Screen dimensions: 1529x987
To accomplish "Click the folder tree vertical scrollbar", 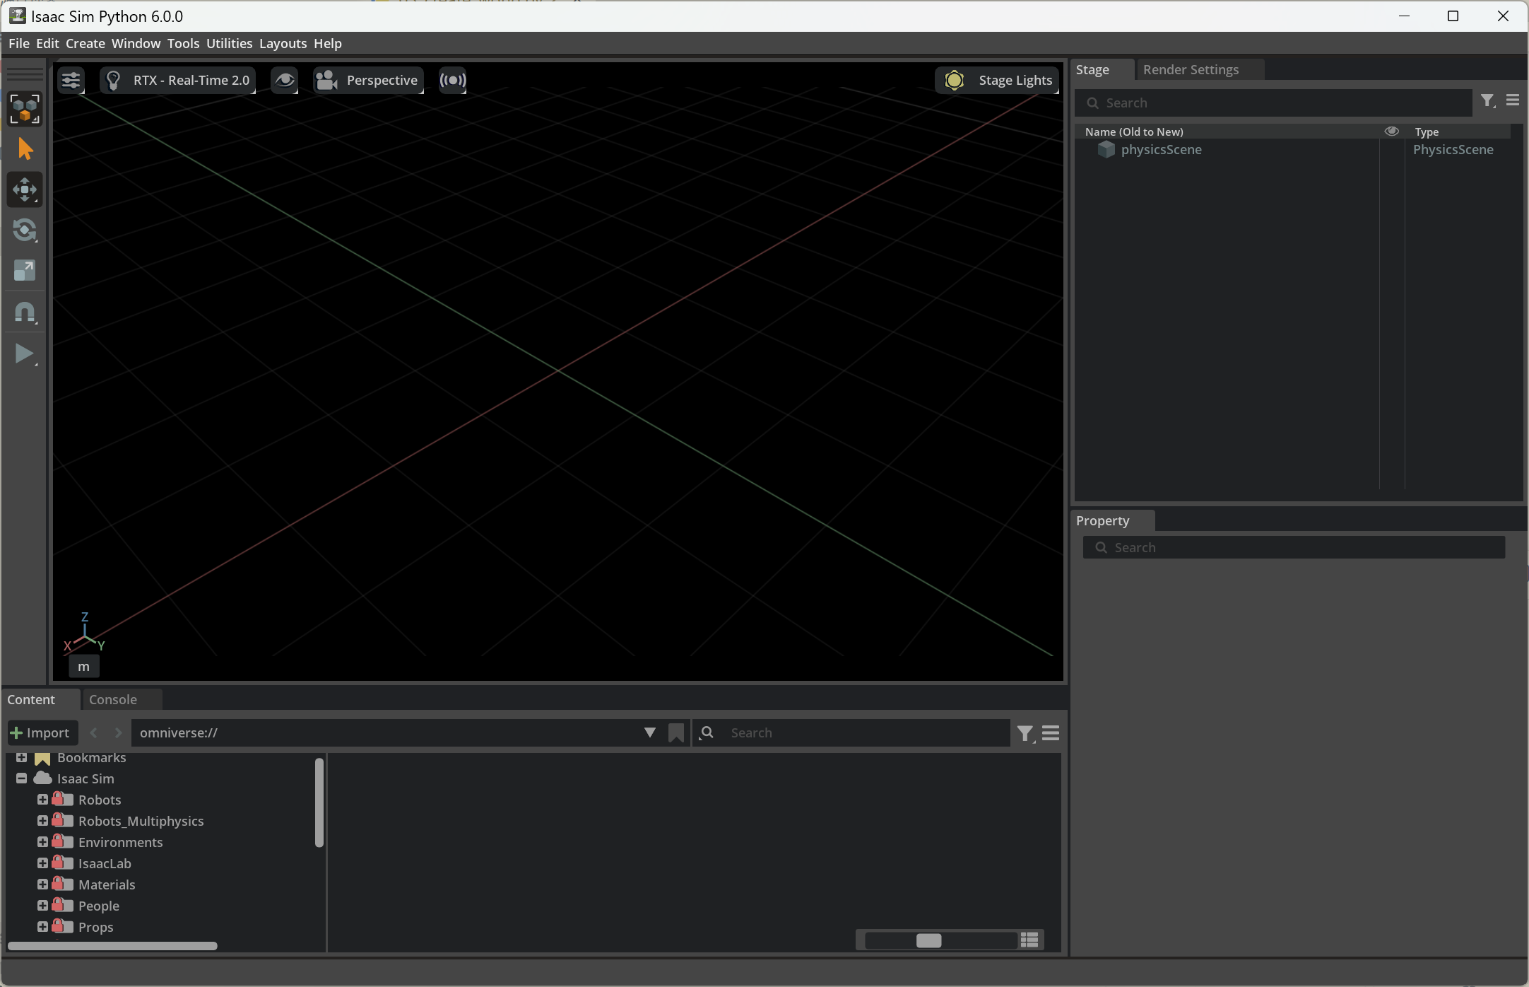I will tap(319, 802).
